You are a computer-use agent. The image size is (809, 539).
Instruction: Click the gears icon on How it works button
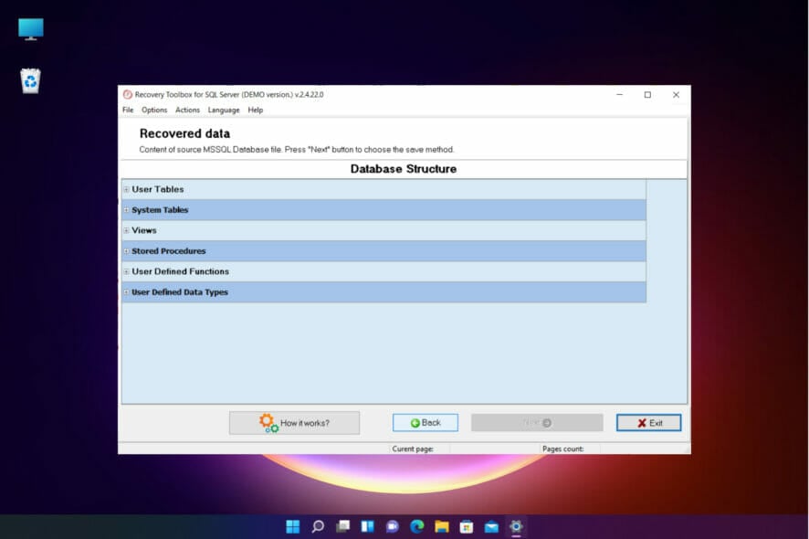pyautogui.click(x=268, y=422)
